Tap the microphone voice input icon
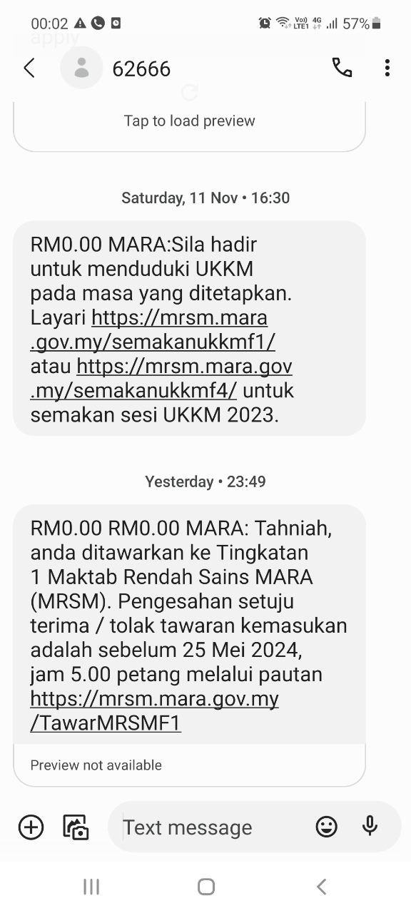 (370, 826)
